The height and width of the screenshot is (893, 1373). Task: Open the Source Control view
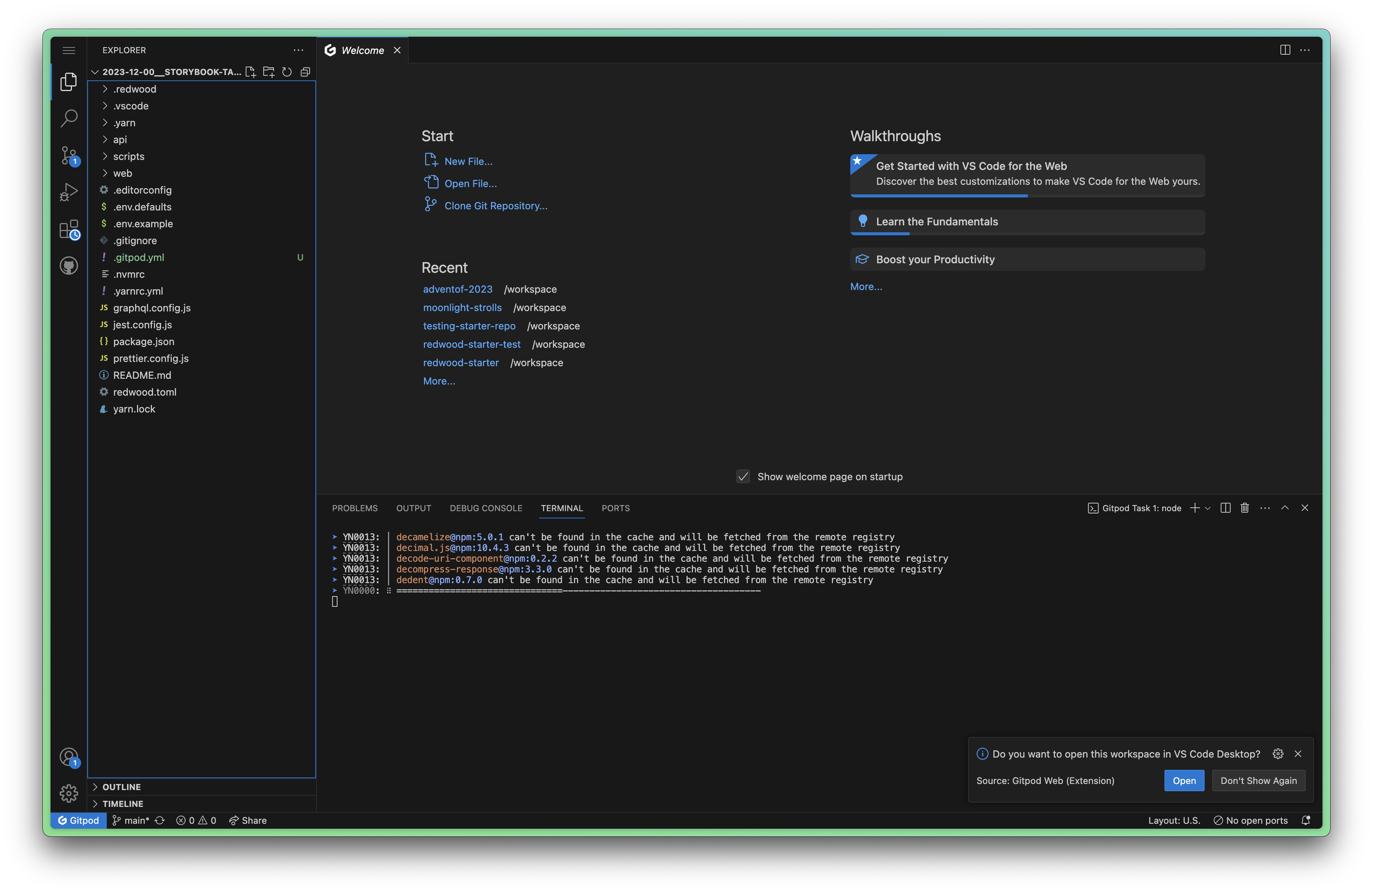[x=68, y=155]
